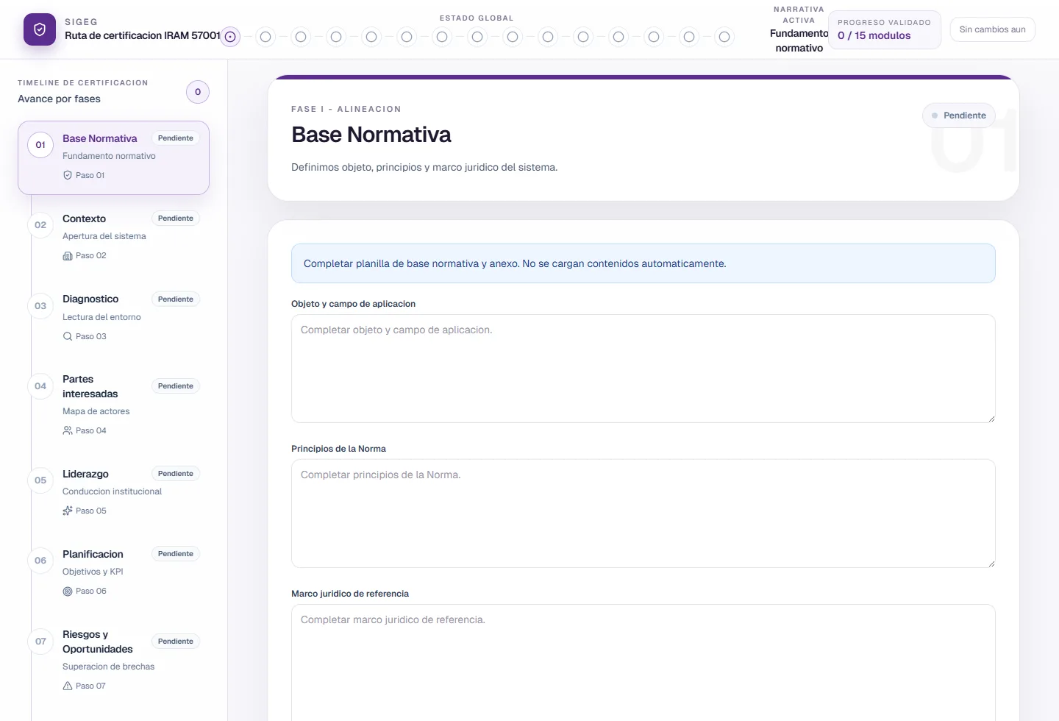This screenshot has width=1059, height=721.
Task: Click the Apertura del sistema subtitle
Action: (x=104, y=236)
